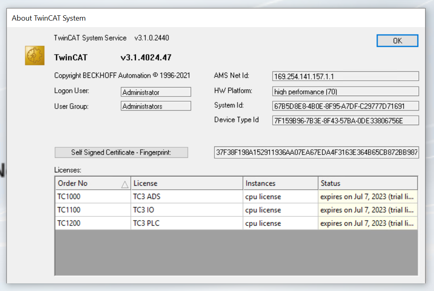Click expiry status of TC3 IO license
This screenshot has height=291, width=434.
pos(368,210)
